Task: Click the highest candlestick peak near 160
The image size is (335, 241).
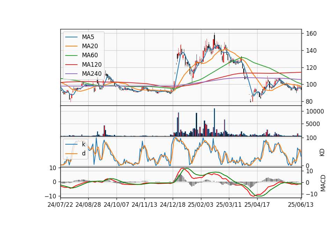Action: click(x=214, y=39)
